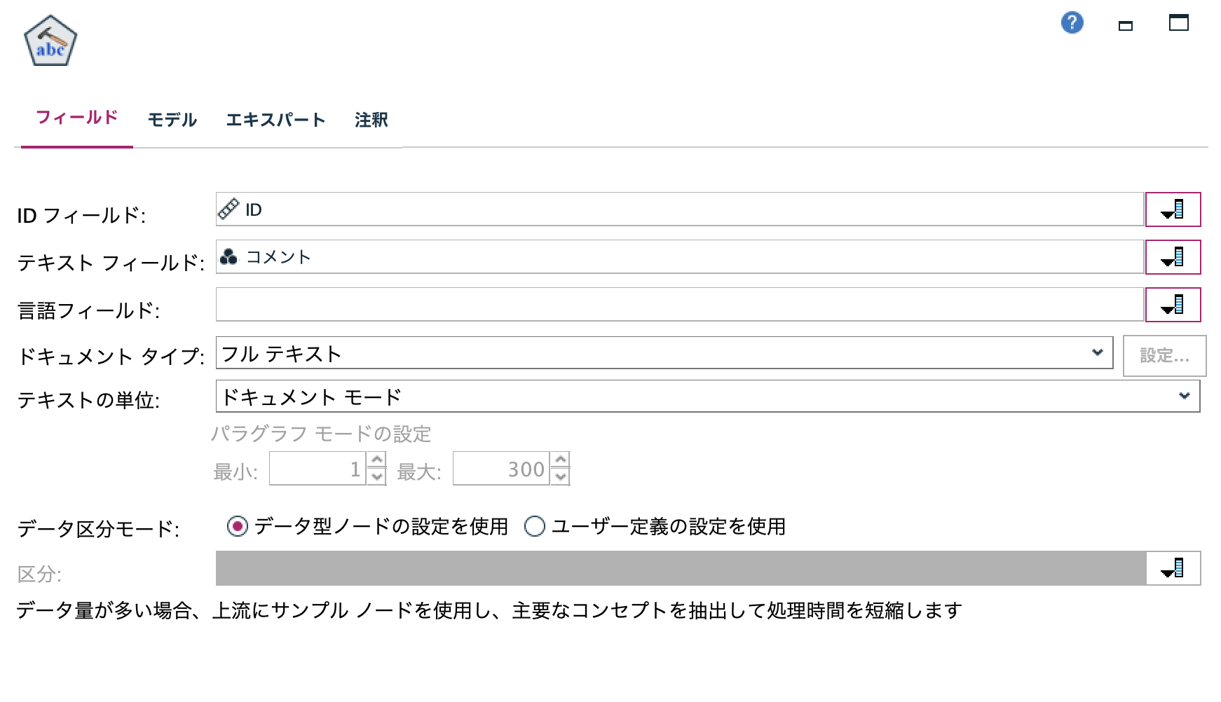Click the 設定... button
The image size is (1221, 702).
pos(1165,355)
